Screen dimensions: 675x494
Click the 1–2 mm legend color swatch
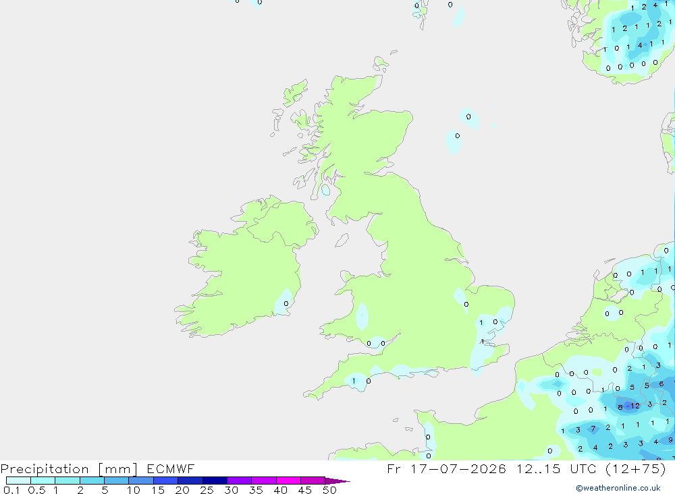click(x=67, y=481)
